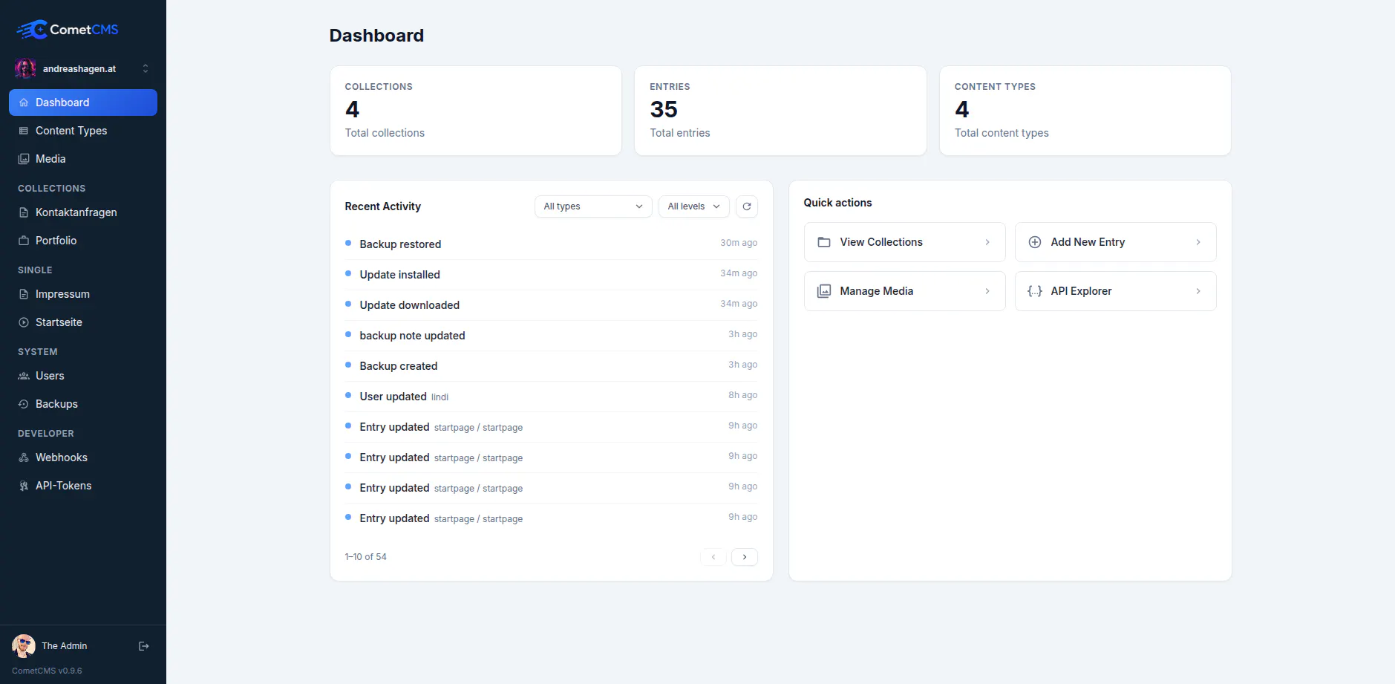Open Backups under System
The image size is (1395, 684).
83,404
